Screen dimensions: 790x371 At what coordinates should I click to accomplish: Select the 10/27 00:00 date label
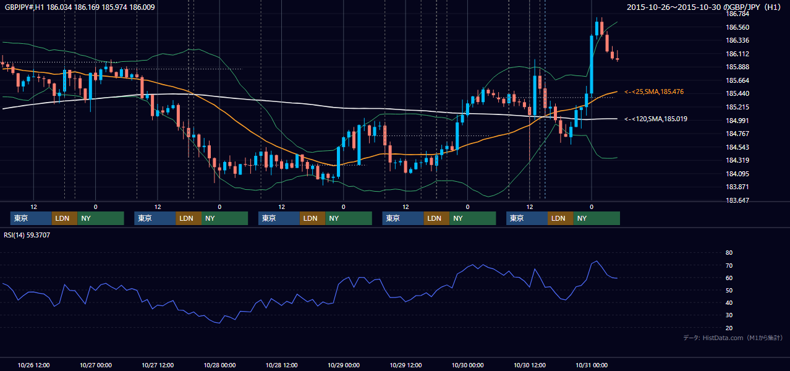[96, 365]
